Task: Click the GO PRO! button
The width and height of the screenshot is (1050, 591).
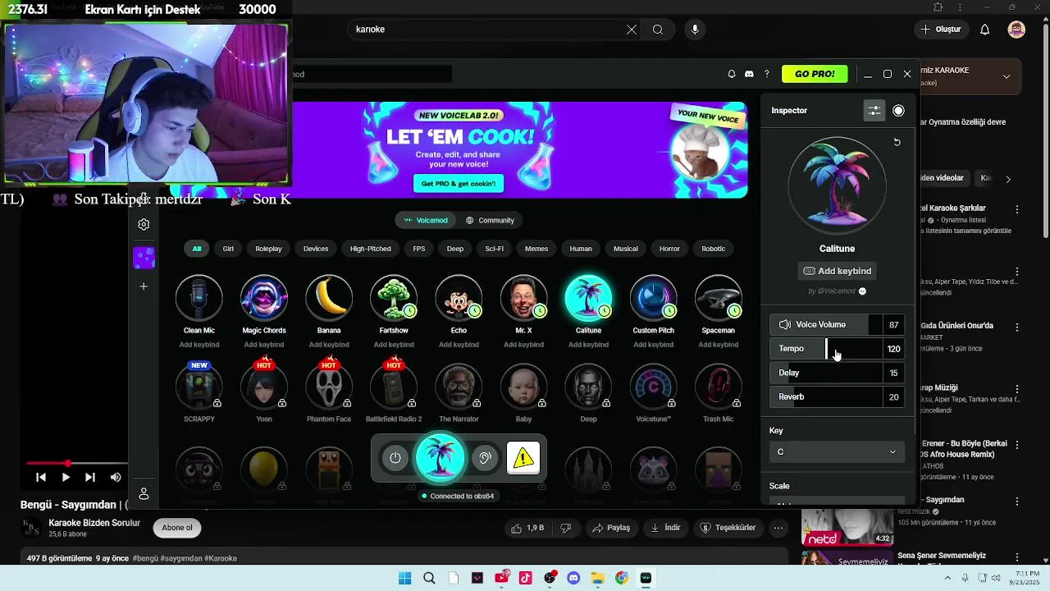Action: pos(815,74)
